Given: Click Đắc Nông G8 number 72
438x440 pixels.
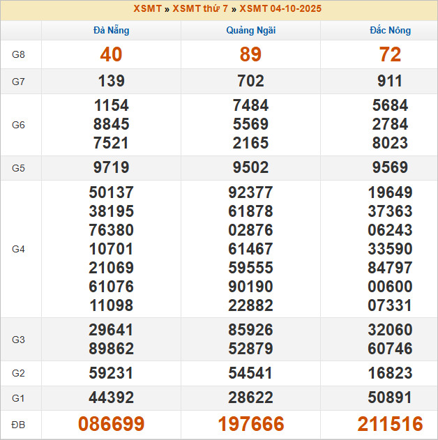Looking at the screenshot, I should [x=390, y=55].
